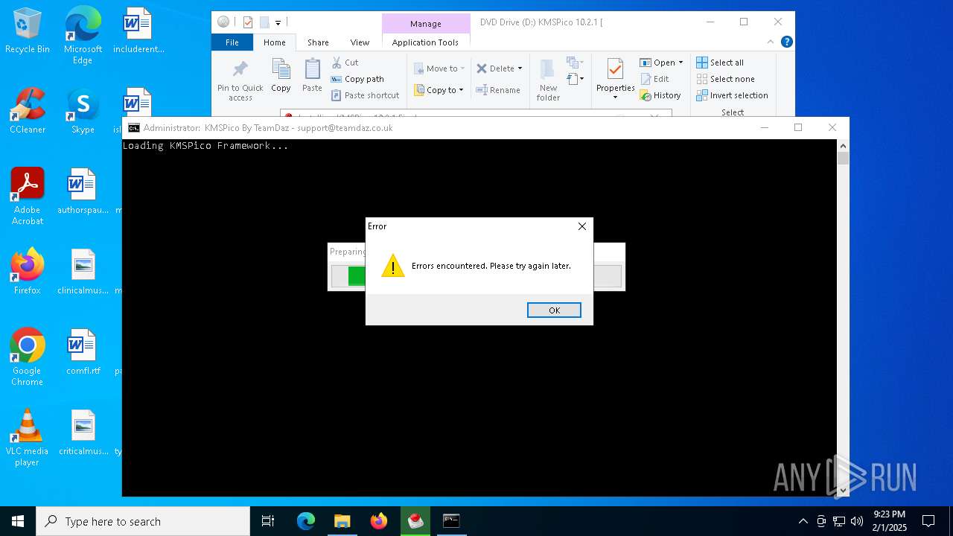Viewport: 953px width, 536px height.
Task: Select the criticalmus... image file
Action: [83, 432]
